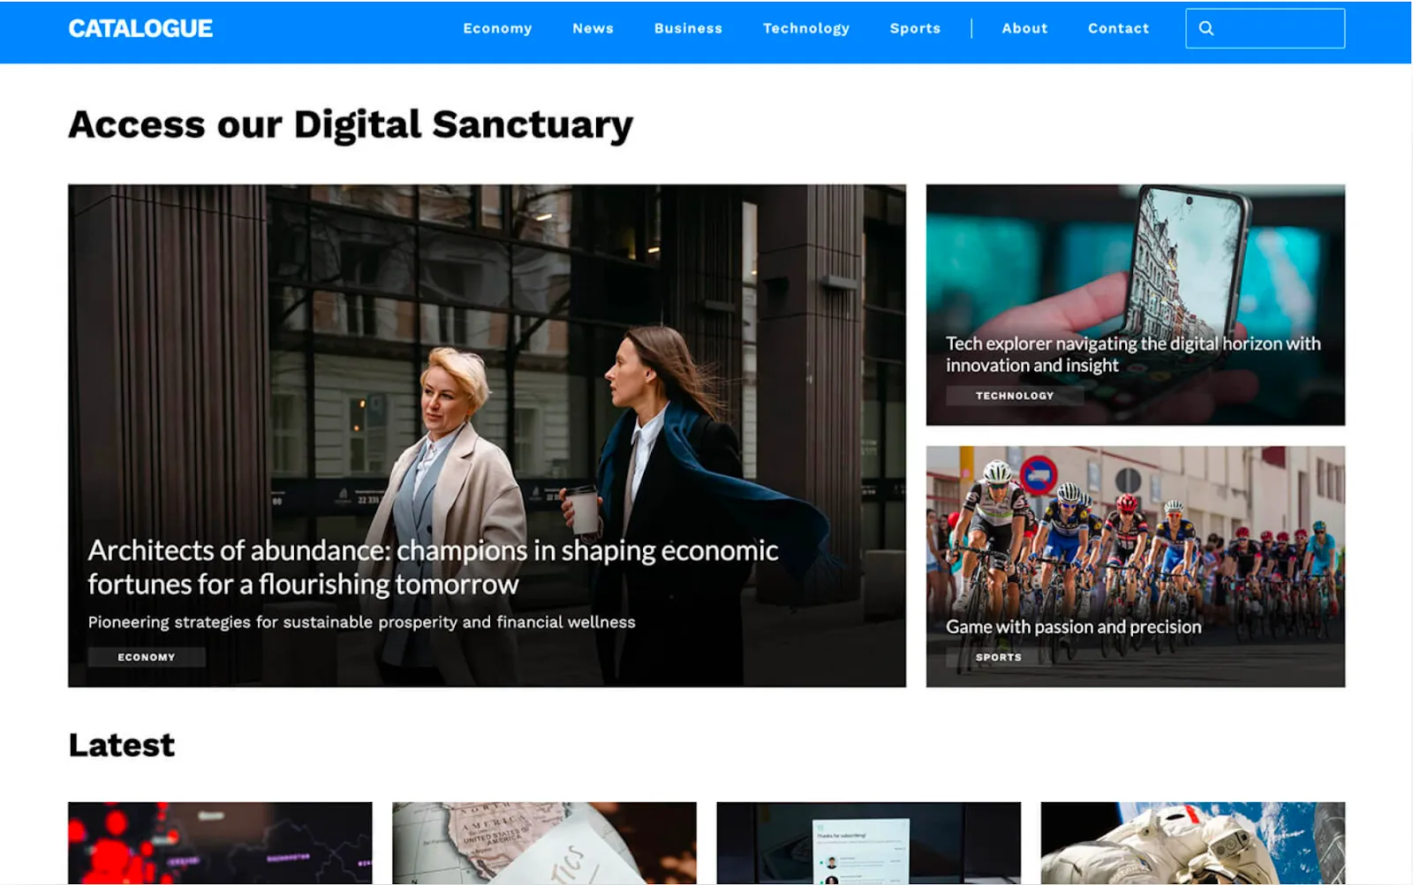Click the TECHNOLOGY category tag
The image size is (1413, 885).
pos(1015,396)
